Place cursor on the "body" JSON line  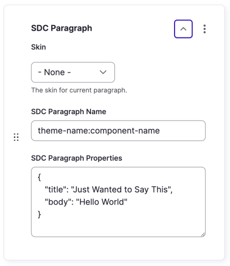[x=86, y=202]
